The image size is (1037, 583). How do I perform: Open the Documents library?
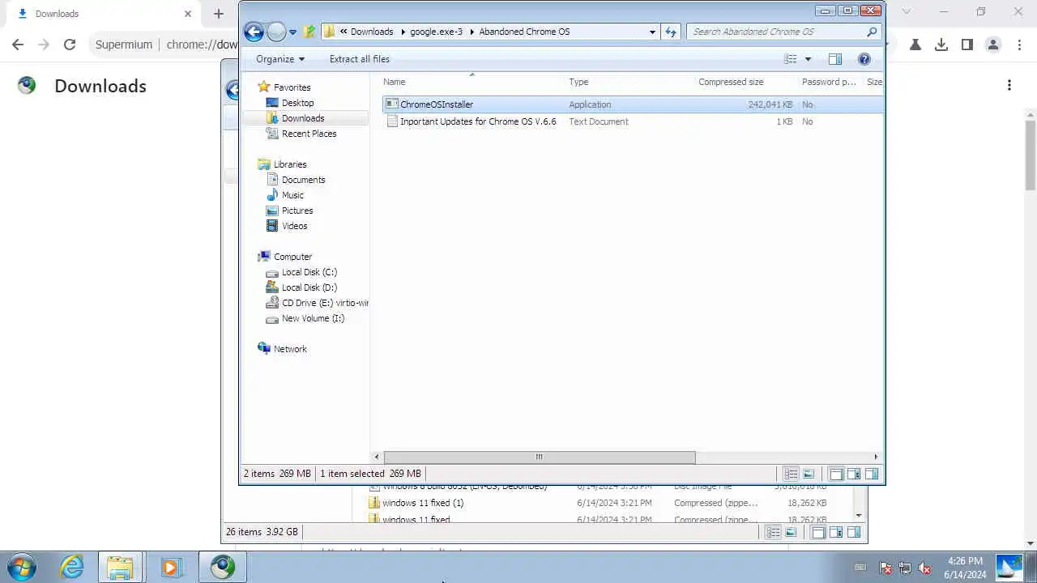tap(303, 180)
